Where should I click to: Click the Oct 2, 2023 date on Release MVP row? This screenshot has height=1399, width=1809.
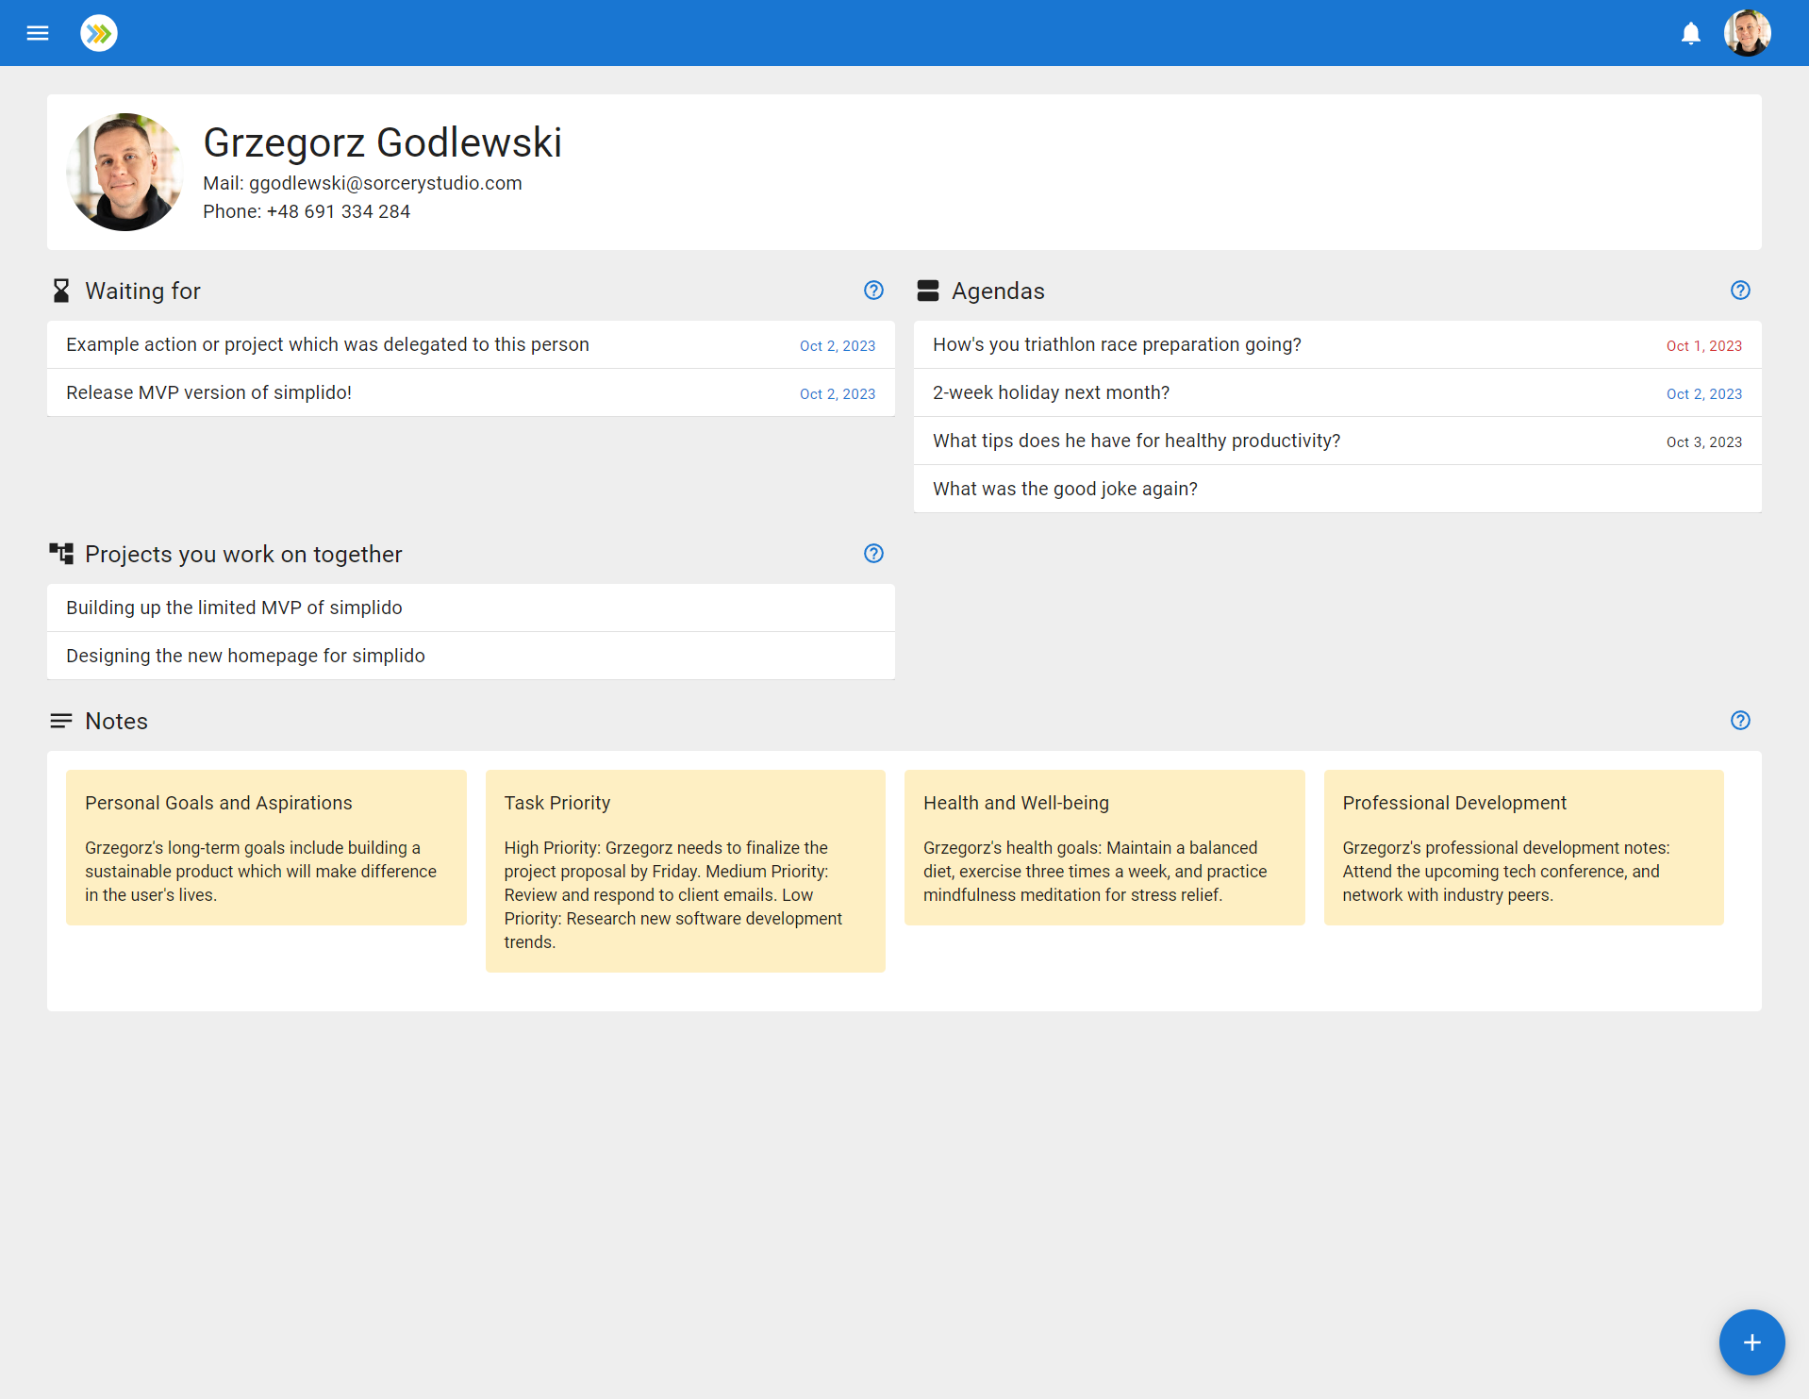837,394
